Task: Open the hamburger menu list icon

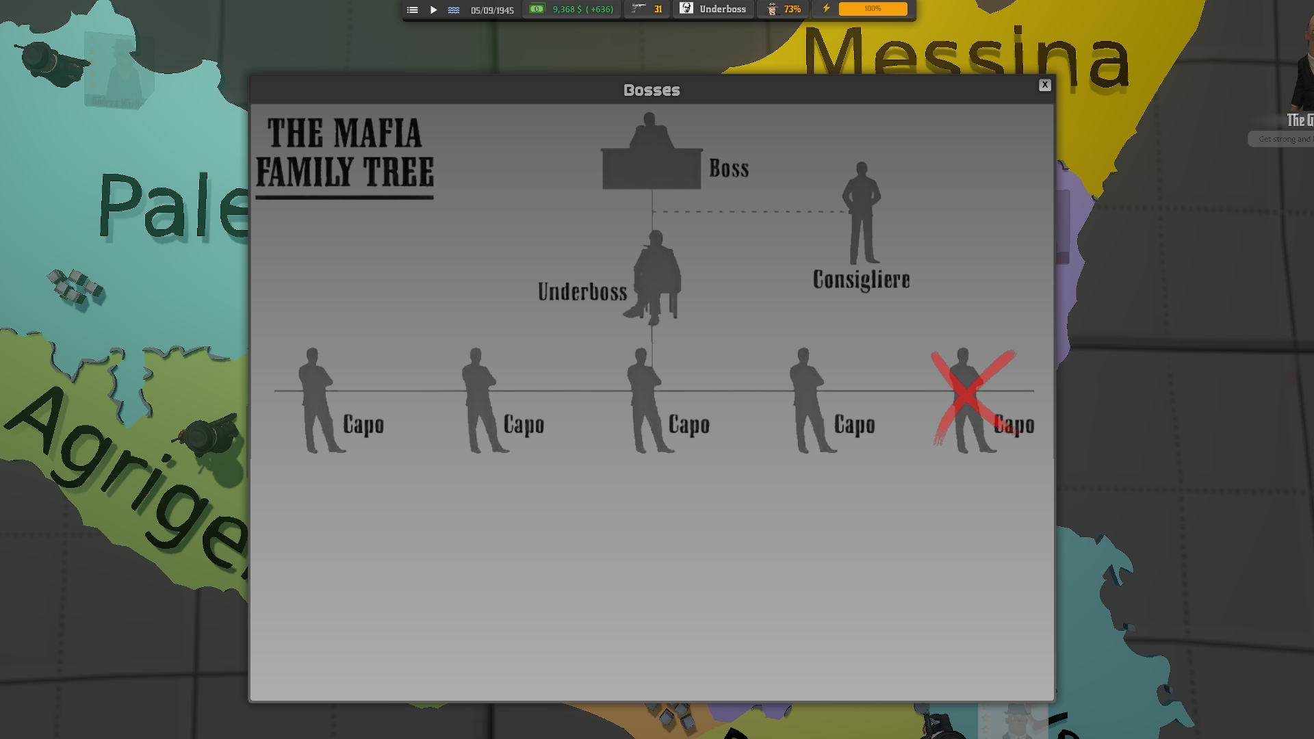Action: pos(412,10)
